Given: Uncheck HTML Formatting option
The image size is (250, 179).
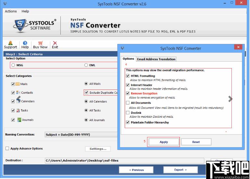Looking at the screenshot, I should [x=128, y=76].
